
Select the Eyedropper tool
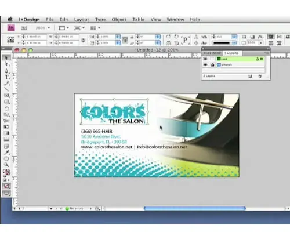click(x=6, y=153)
